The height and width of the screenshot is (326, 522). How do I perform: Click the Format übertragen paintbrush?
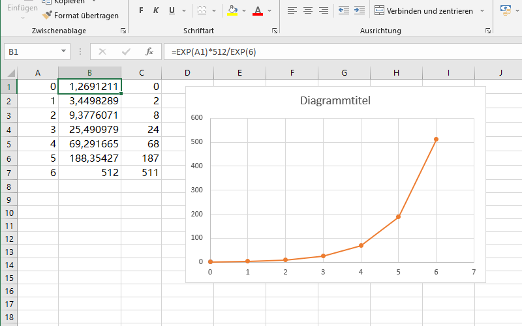tap(80, 15)
